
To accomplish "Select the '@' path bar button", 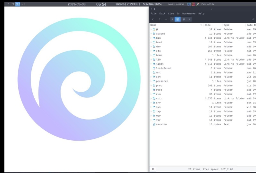I will (184, 19).
